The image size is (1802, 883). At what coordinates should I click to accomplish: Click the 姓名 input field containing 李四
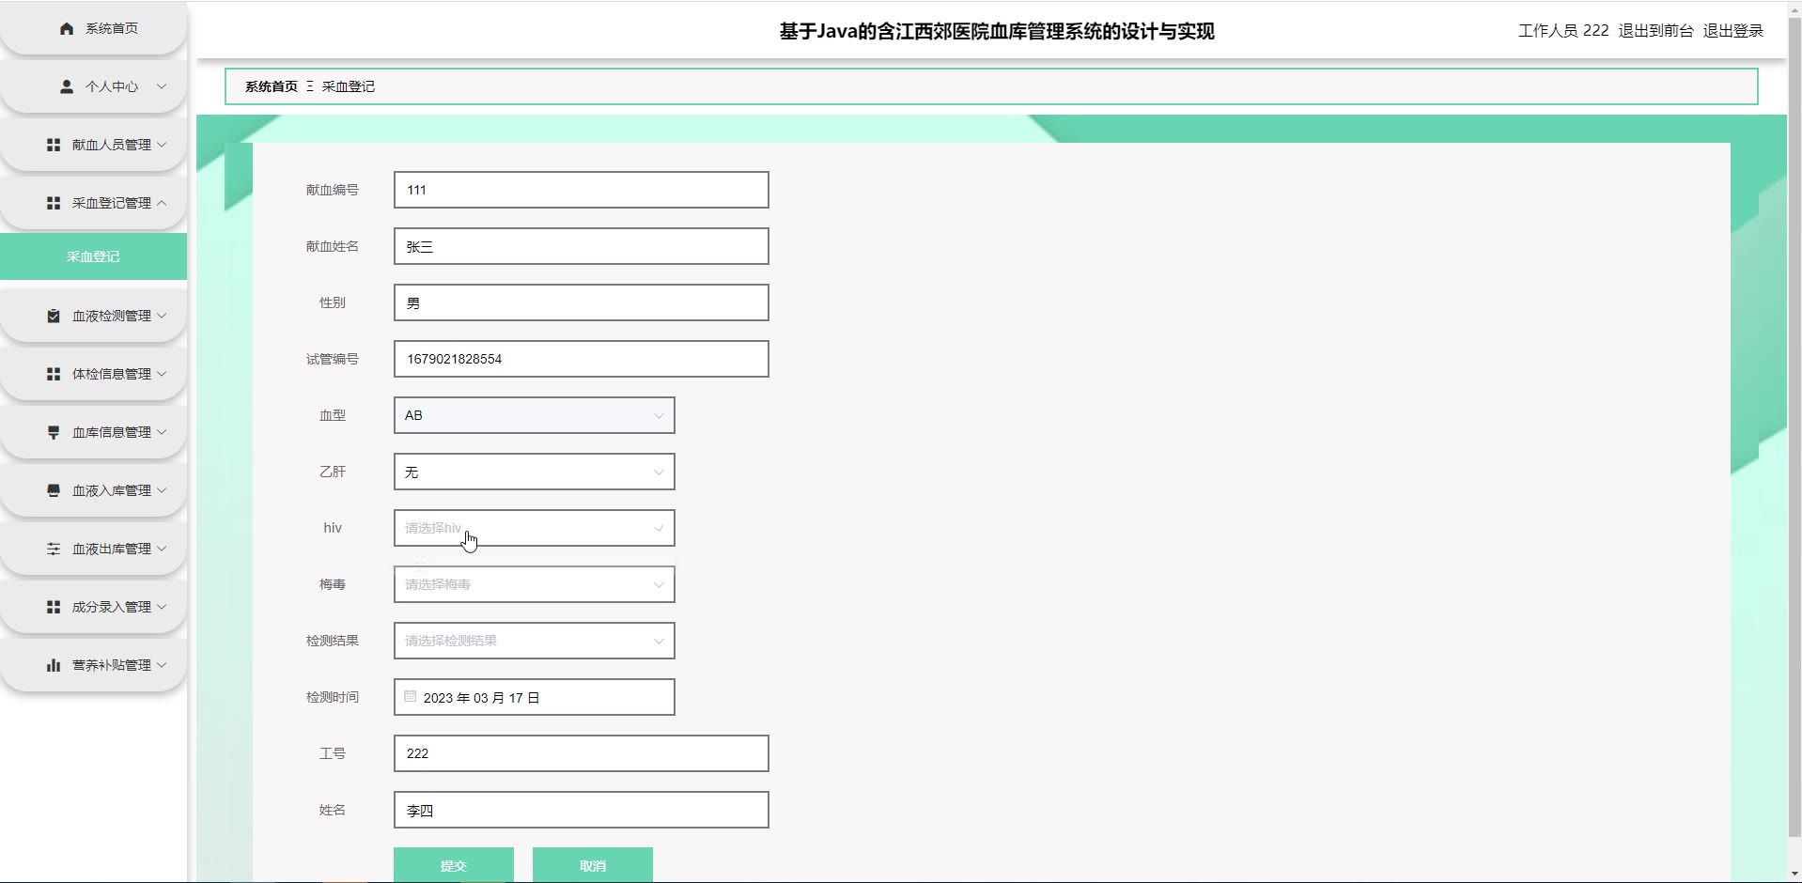click(581, 810)
